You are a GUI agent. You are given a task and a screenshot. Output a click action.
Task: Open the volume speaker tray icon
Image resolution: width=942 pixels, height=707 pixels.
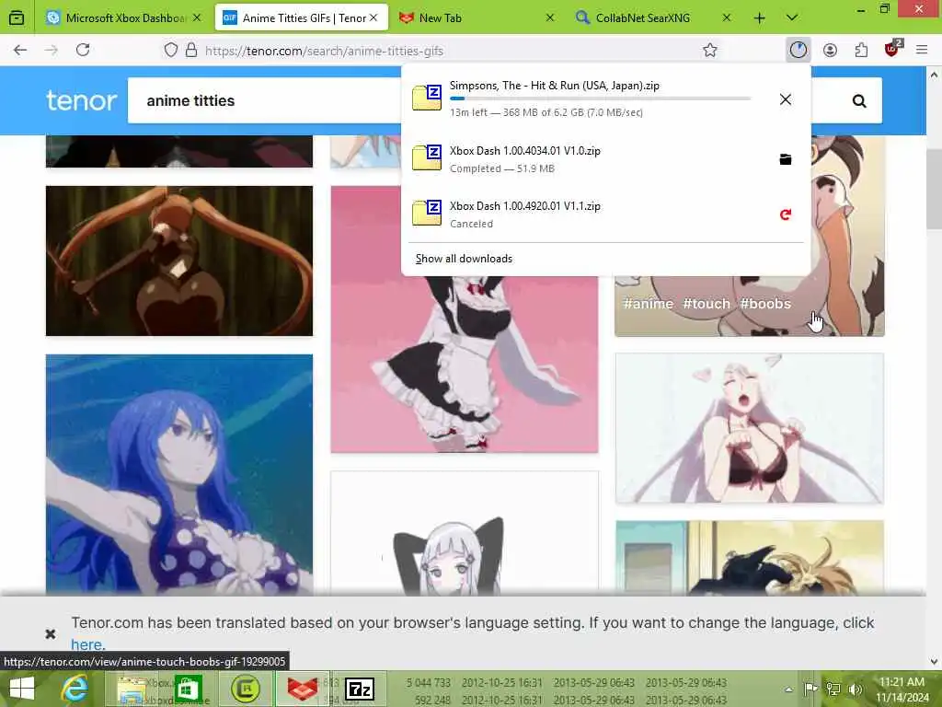point(855,689)
